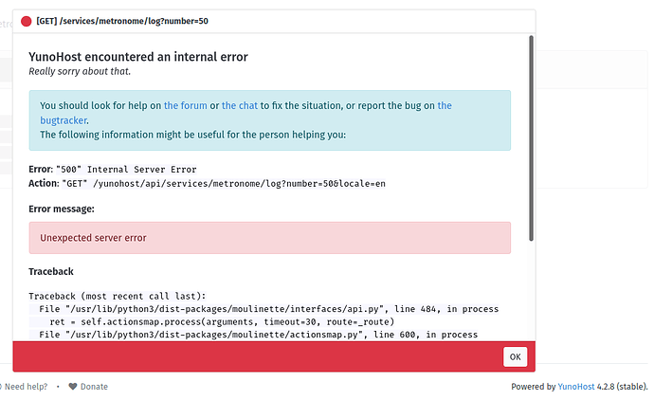Click the traceback line mentioning api.py line 484
This screenshot has height=401, width=654.
point(268,309)
